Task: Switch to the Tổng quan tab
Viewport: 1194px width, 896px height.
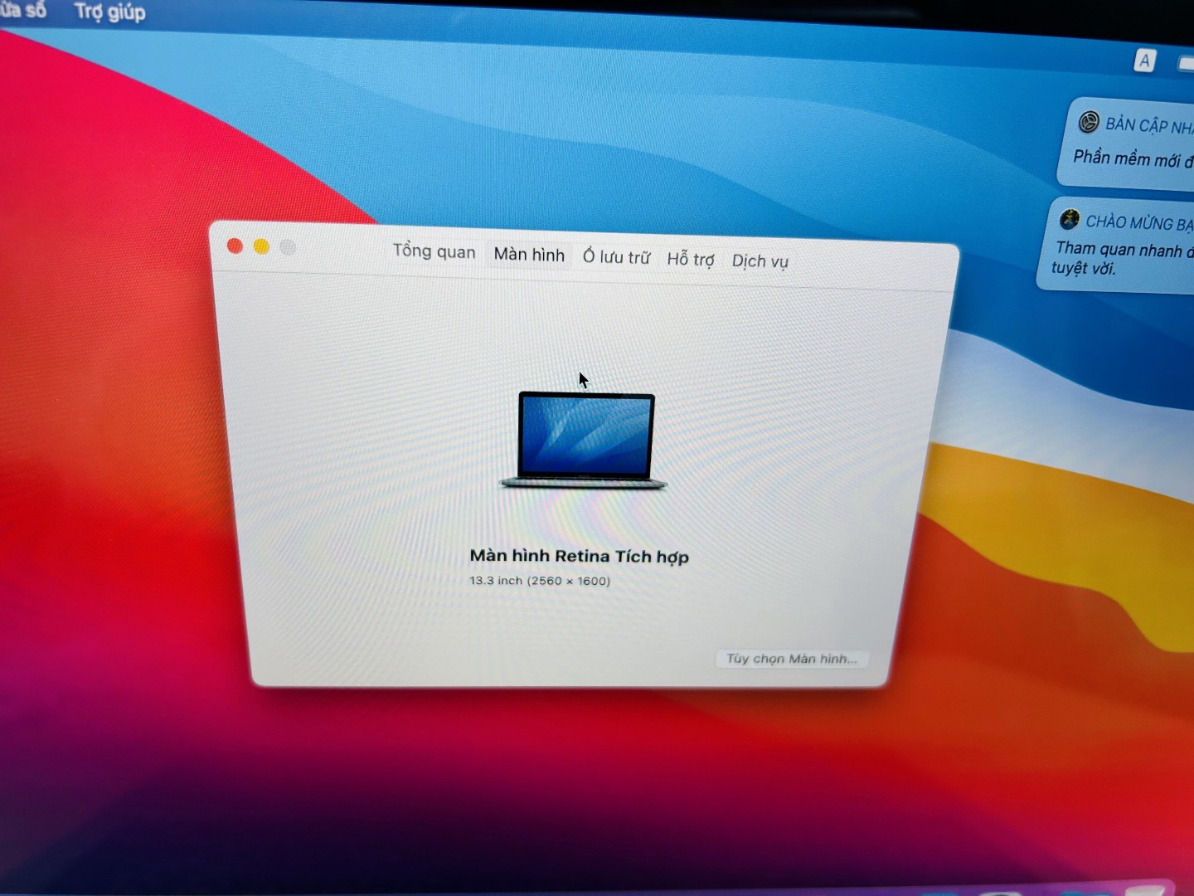Action: 434,251
